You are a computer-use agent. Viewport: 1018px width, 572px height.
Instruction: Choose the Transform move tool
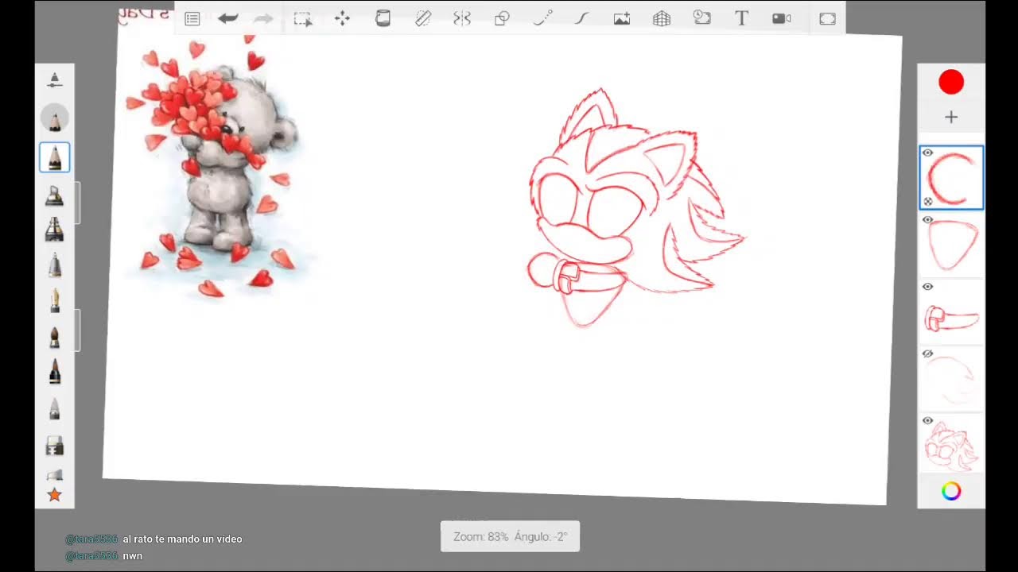(x=342, y=18)
